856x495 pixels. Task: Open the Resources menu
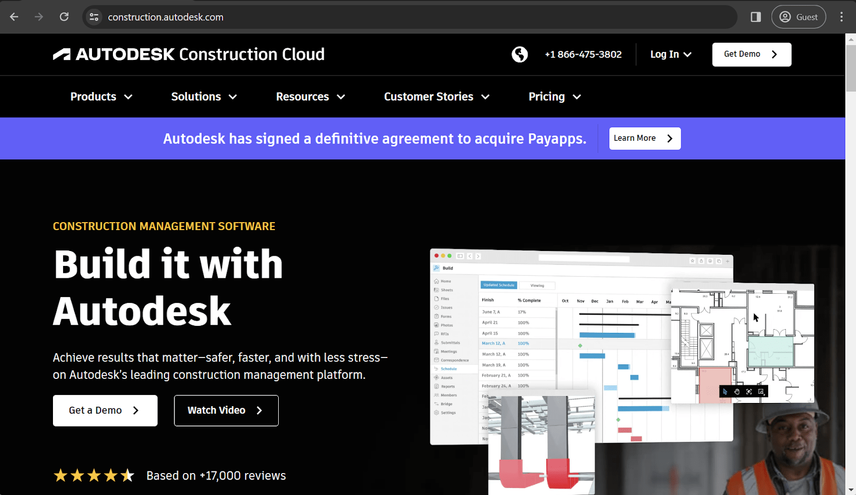311,96
